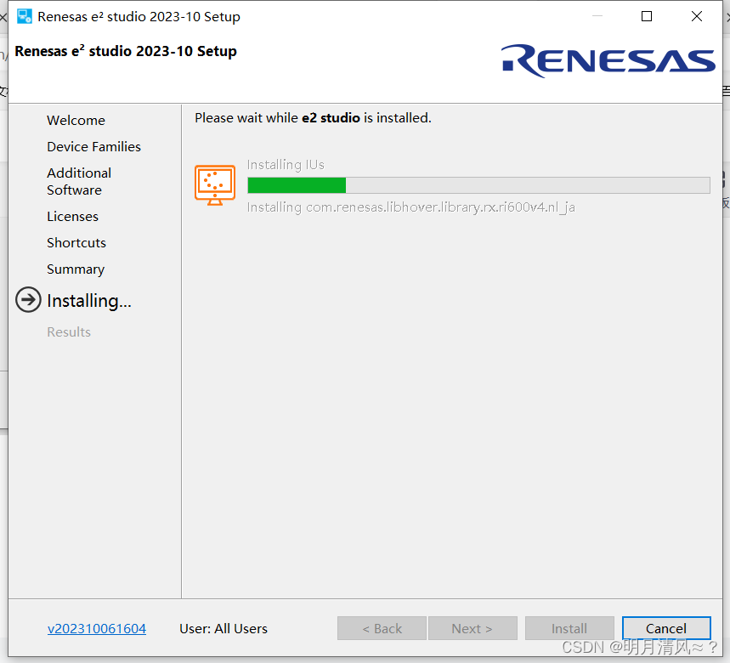Click the orange monitor installation icon
Image resolution: width=730 pixels, height=663 pixels.
215,184
